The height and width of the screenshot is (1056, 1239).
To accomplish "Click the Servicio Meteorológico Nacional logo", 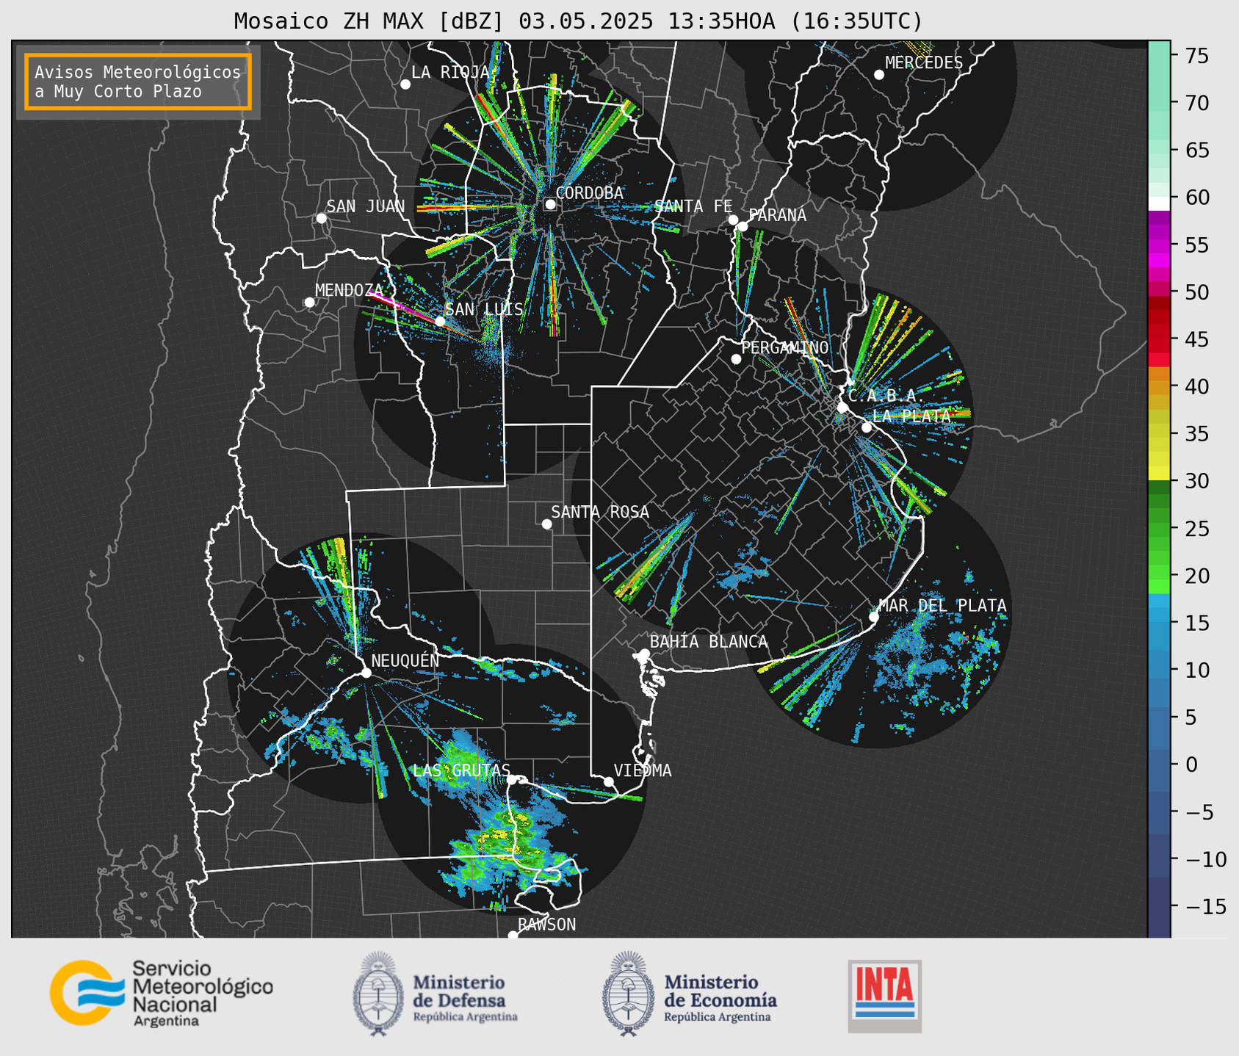I will (162, 994).
